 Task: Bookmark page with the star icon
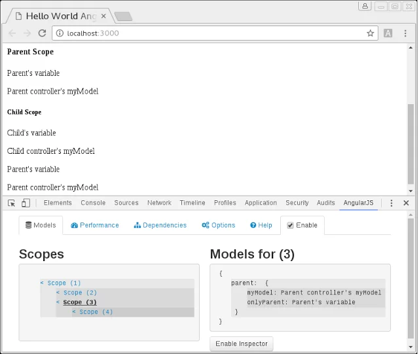(x=370, y=33)
